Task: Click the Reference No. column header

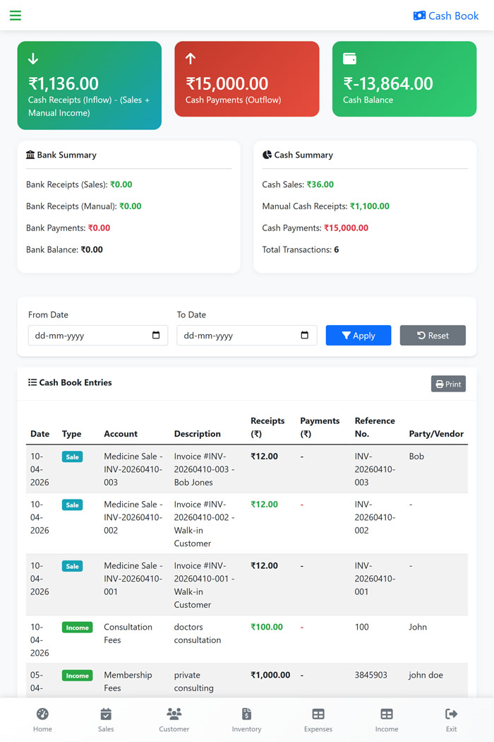Action: (375, 428)
